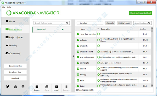Go to the Learning section
Screen dimensions: 157x96
click(x=11, y=45)
